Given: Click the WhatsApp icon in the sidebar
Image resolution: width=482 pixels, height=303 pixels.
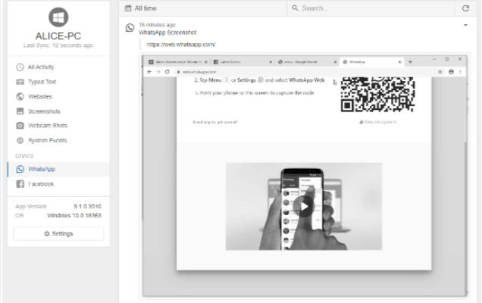Looking at the screenshot, I should pyautogui.click(x=20, y=170).
